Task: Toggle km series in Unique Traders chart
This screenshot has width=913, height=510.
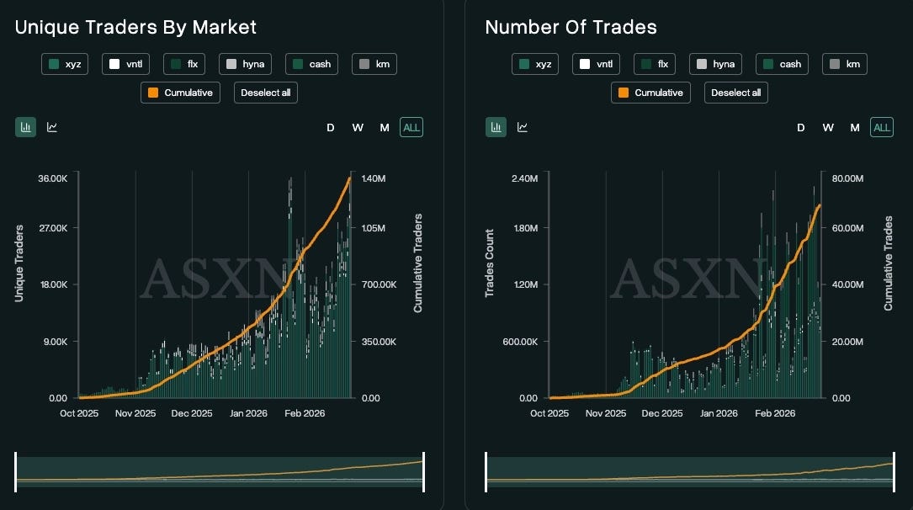Action: 374,64
